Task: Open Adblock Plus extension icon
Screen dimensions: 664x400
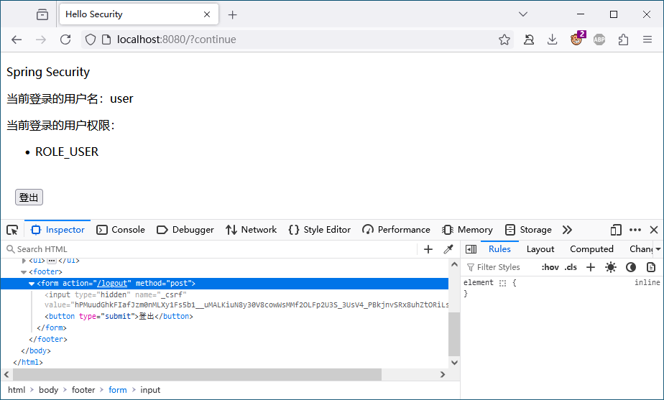Action: pos(599,39)
